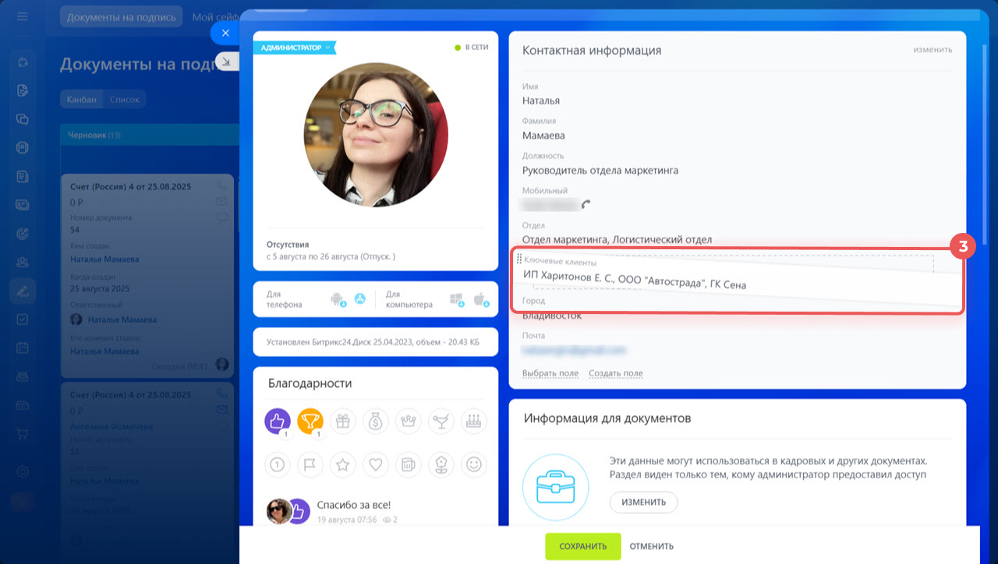Screen dimensions: 998x564
Task: Download the Windows desktop app
Action: (x=458, y=299)
